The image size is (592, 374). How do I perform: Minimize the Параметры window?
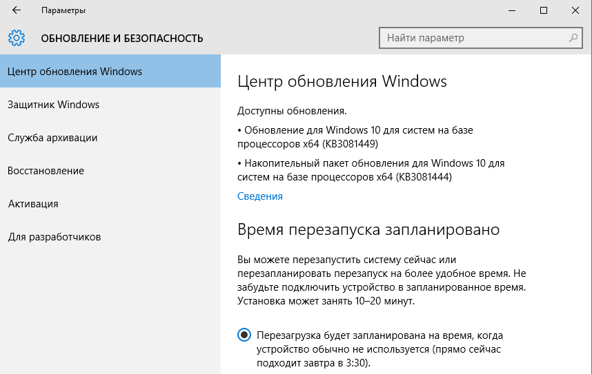511,10
